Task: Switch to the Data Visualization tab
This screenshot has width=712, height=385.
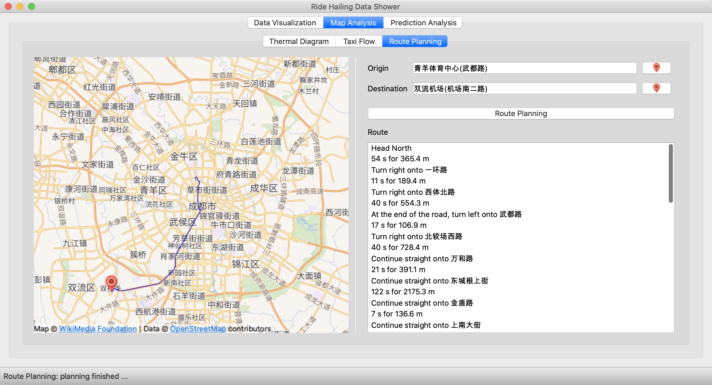Action: (x=285, y=23)
